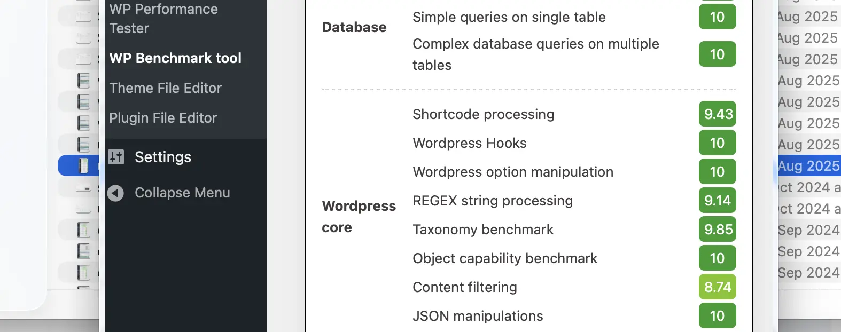Open the Theme File Editor
The height and width of the screenshot is (332, 841).
pos(165,88)
